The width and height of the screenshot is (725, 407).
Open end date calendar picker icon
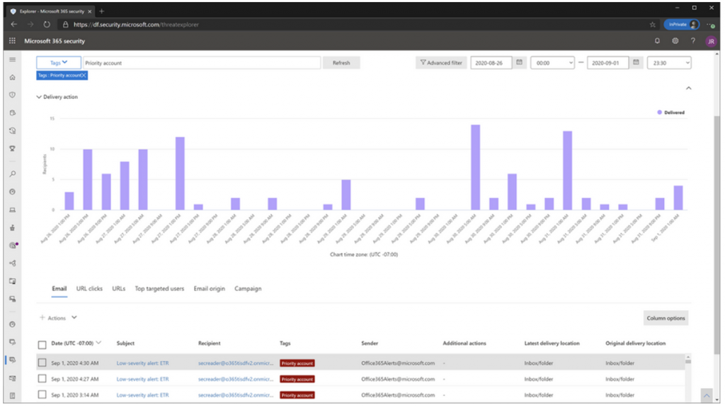(636, 62)
